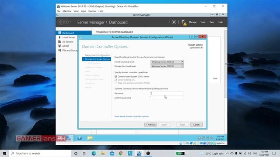This screenshot has width=280, height=157.
Task: Open VirtualBox Input menu
Action: (84, 11)
